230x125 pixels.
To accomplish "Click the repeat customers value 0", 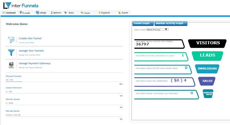I will click(192, 93).
